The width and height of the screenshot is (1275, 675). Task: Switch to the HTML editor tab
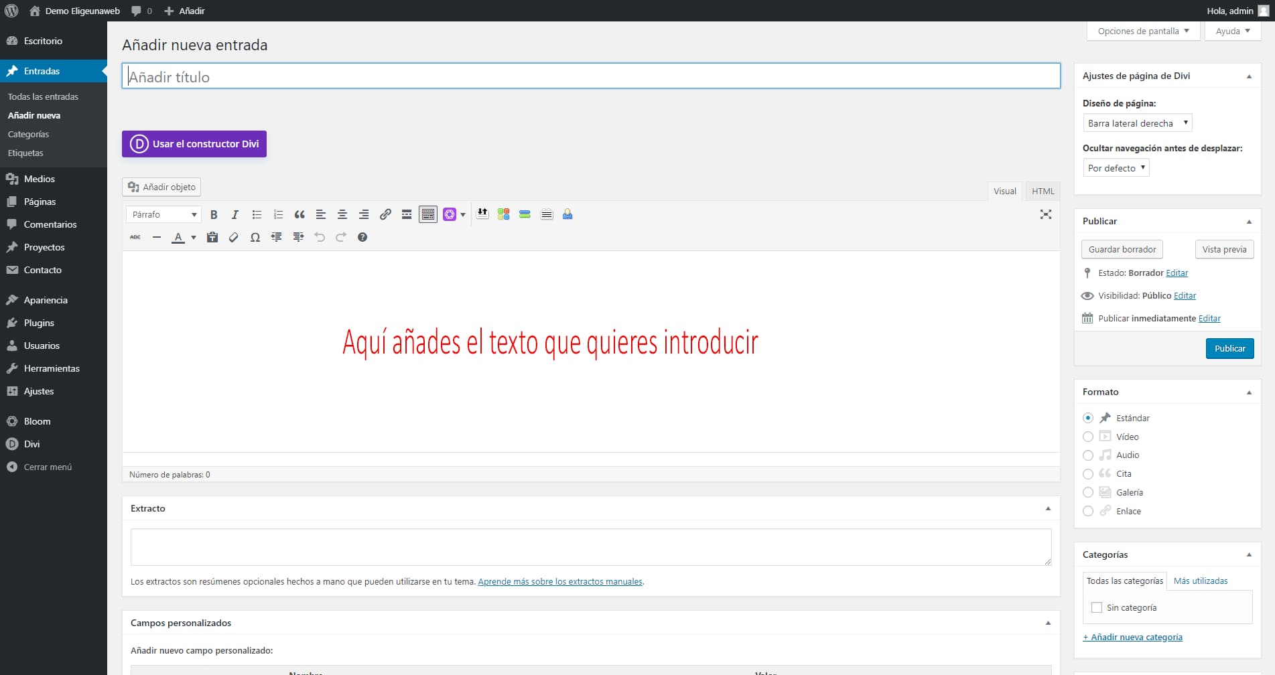click(x=1043, y=192)
